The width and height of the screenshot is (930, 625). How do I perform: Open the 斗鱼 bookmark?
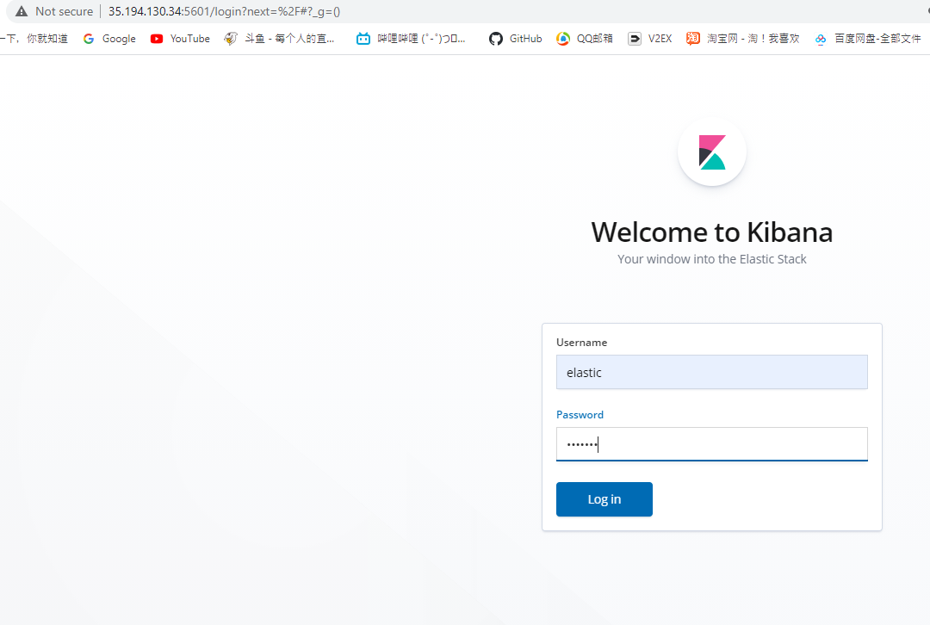[x=279, y=39]
